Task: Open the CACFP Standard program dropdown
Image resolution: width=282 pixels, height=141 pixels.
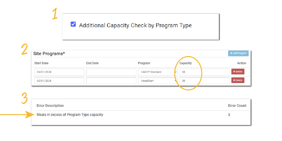Action: tap(158, 72)
